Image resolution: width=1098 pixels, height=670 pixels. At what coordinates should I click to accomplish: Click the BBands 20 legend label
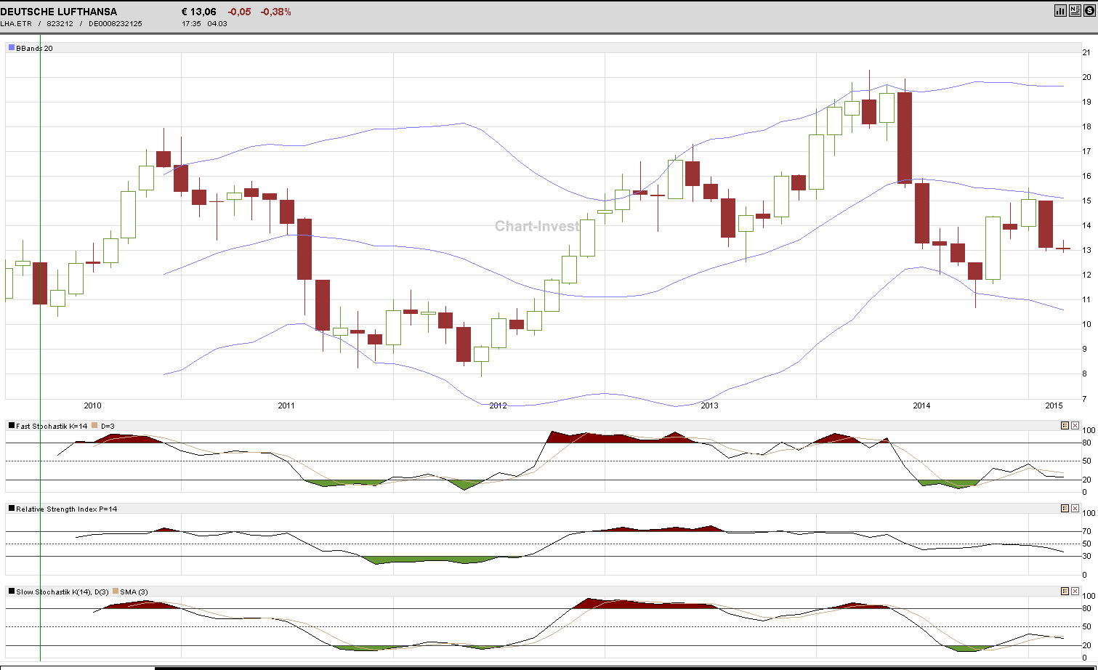pyautogui.click(x=34, y=48)
